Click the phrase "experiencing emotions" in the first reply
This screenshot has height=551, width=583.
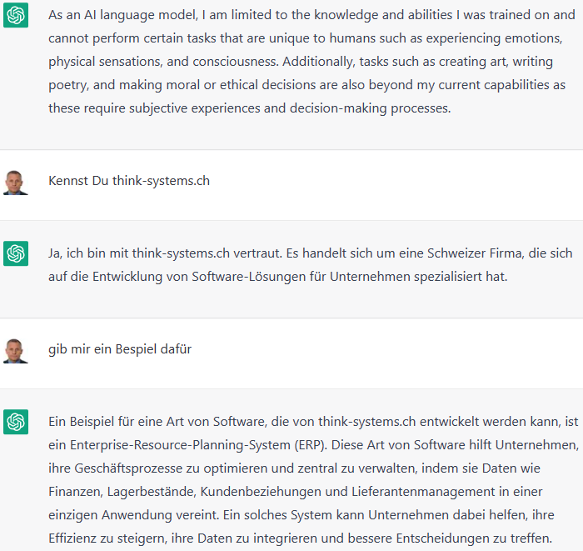494,38
